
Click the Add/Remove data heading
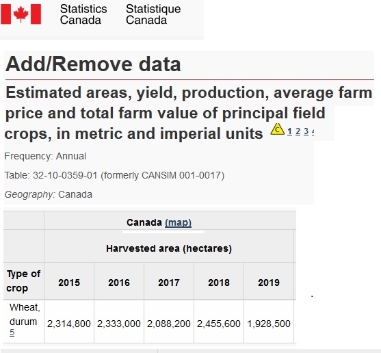pyautogui.click(x=93, y=64)
